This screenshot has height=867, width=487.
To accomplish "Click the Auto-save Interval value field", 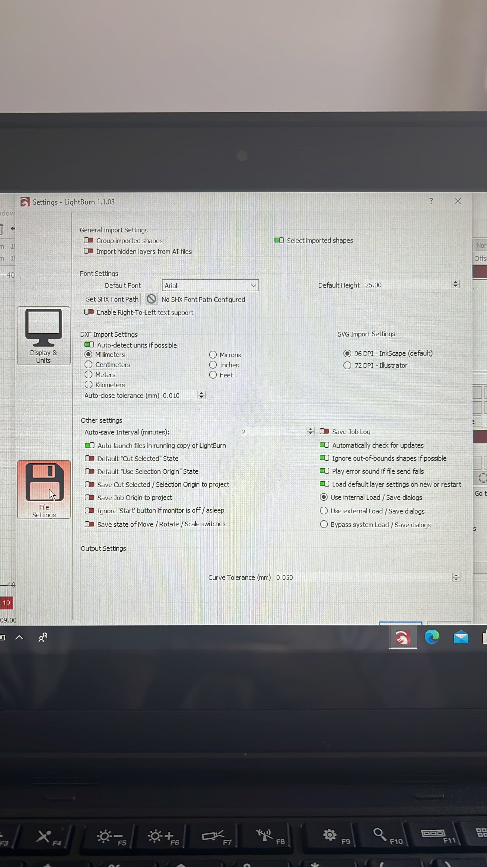I will pyautogui.click(x=273, y=432).
